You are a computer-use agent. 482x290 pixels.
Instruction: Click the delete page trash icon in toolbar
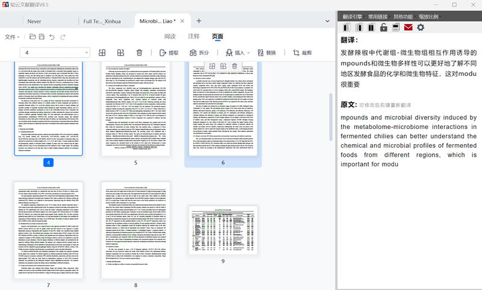139,53
